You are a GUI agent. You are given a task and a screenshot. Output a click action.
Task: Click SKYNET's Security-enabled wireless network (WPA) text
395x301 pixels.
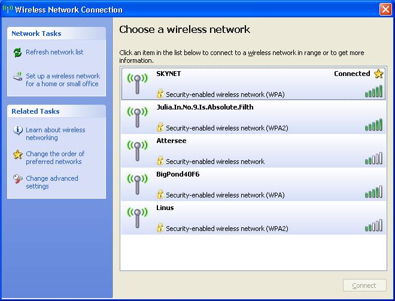pos(225,95)
